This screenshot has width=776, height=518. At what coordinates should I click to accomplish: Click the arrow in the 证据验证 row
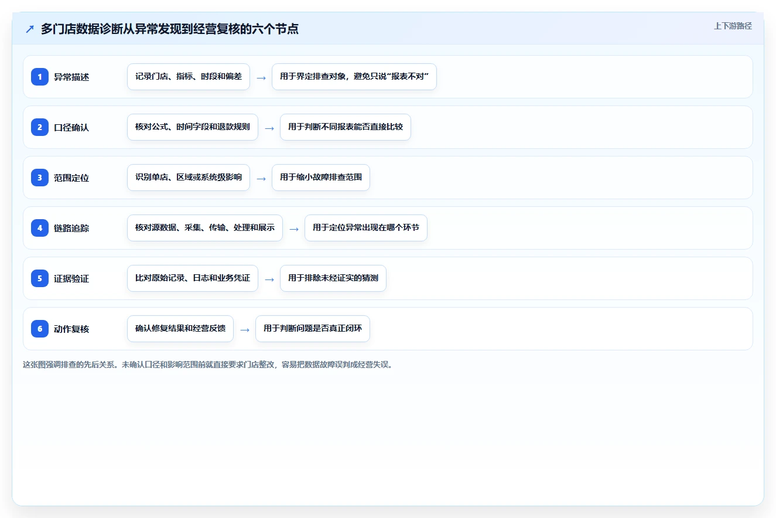coord(269,279)
